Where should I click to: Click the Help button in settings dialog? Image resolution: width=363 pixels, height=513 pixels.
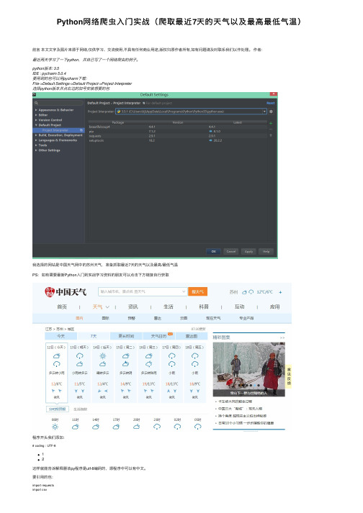click(x=266, y=252)
